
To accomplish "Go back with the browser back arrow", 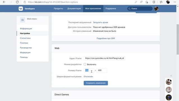I will pos(4,2).
